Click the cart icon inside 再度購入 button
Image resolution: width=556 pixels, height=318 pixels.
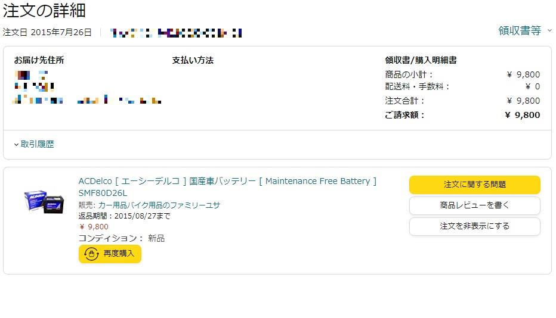(91, 254)
